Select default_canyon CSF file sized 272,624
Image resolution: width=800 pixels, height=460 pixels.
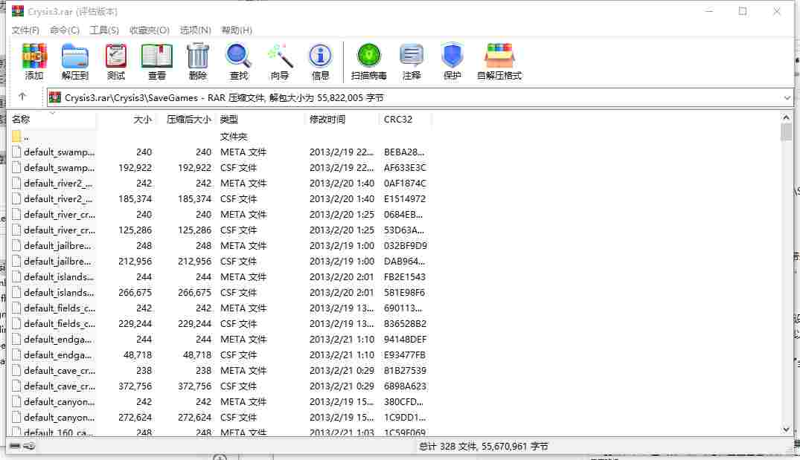(x=220, y=417)
